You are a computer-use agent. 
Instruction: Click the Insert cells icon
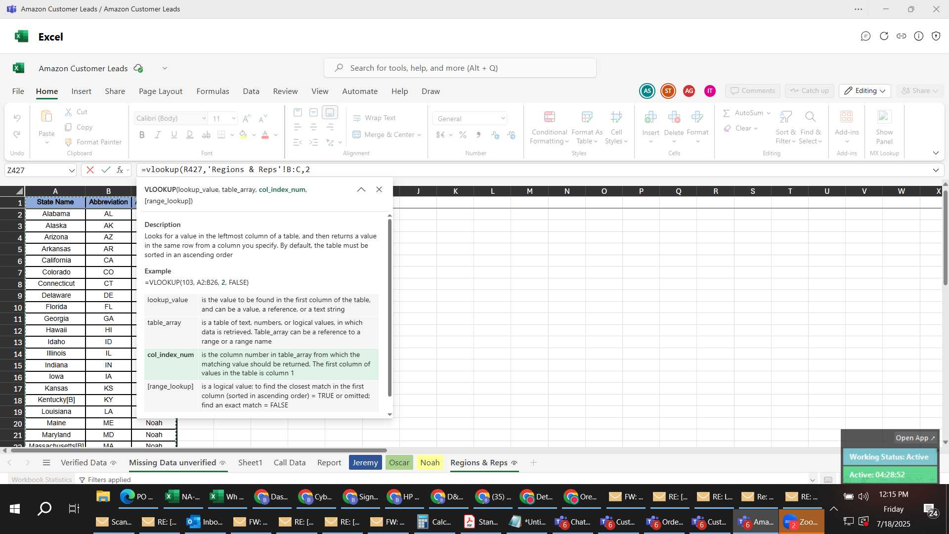coord(650,117)
